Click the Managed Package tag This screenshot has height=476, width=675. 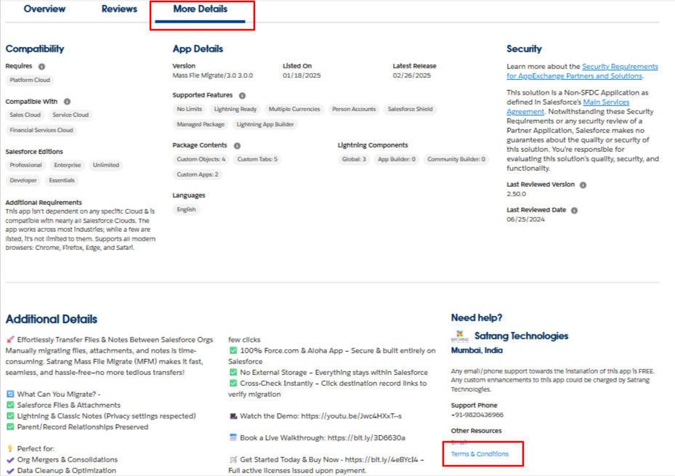pos(201,124)
